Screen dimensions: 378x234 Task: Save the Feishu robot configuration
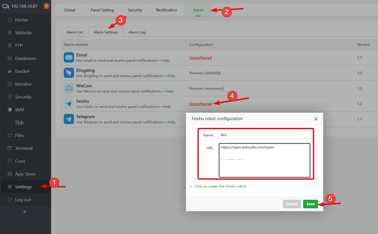point(311,204)
